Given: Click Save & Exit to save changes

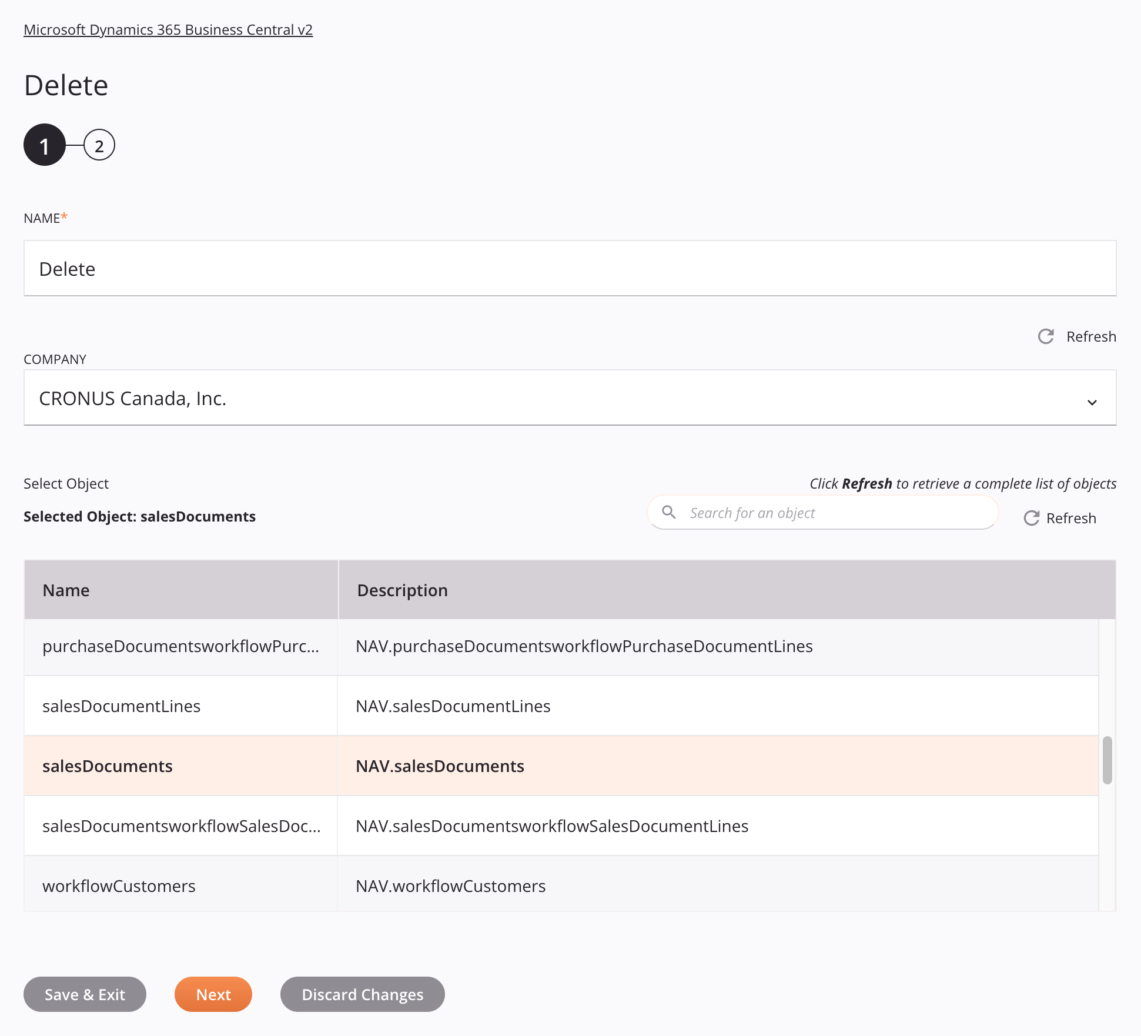Looking at the screenshot, I should point(85,994).
